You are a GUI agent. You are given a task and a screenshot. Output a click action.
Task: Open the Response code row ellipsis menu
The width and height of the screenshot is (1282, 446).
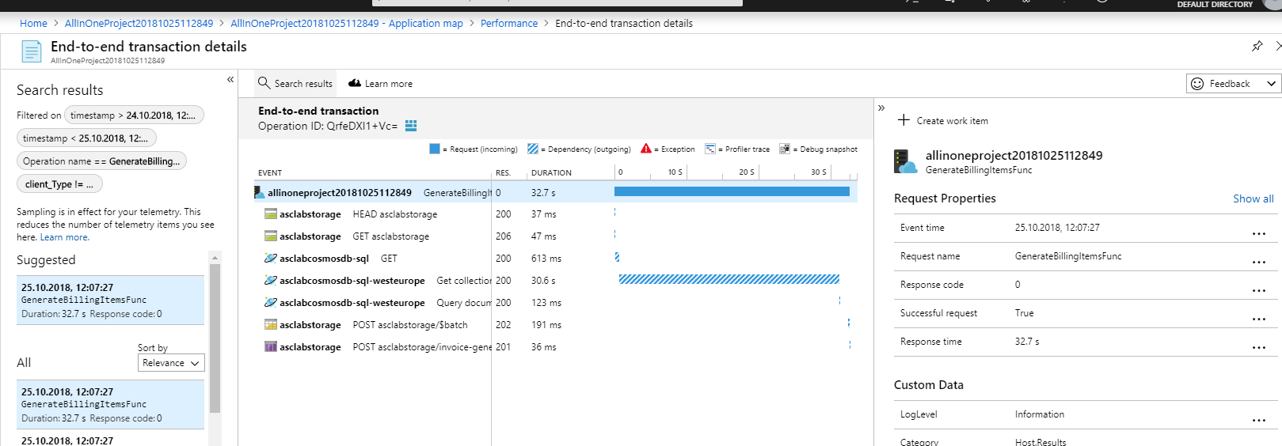point(1259,290)
